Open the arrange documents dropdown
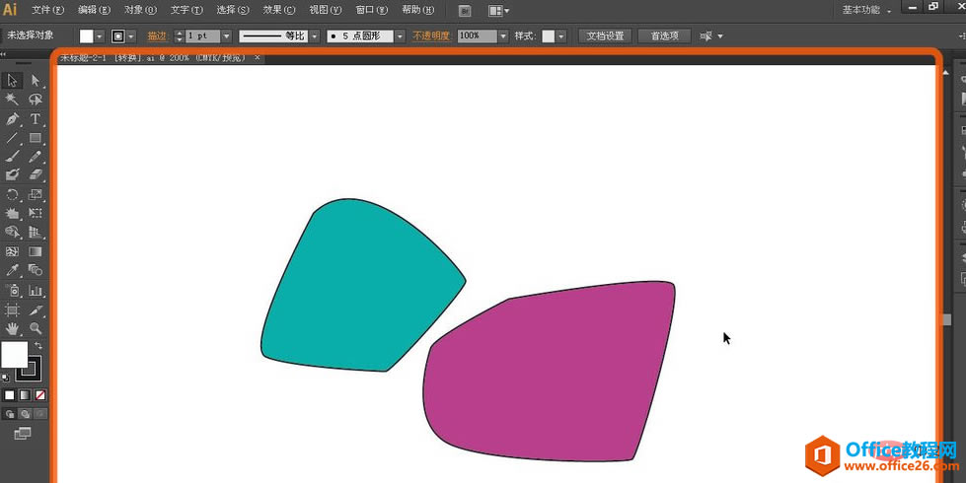966x483 pixels. pos(498,11)
